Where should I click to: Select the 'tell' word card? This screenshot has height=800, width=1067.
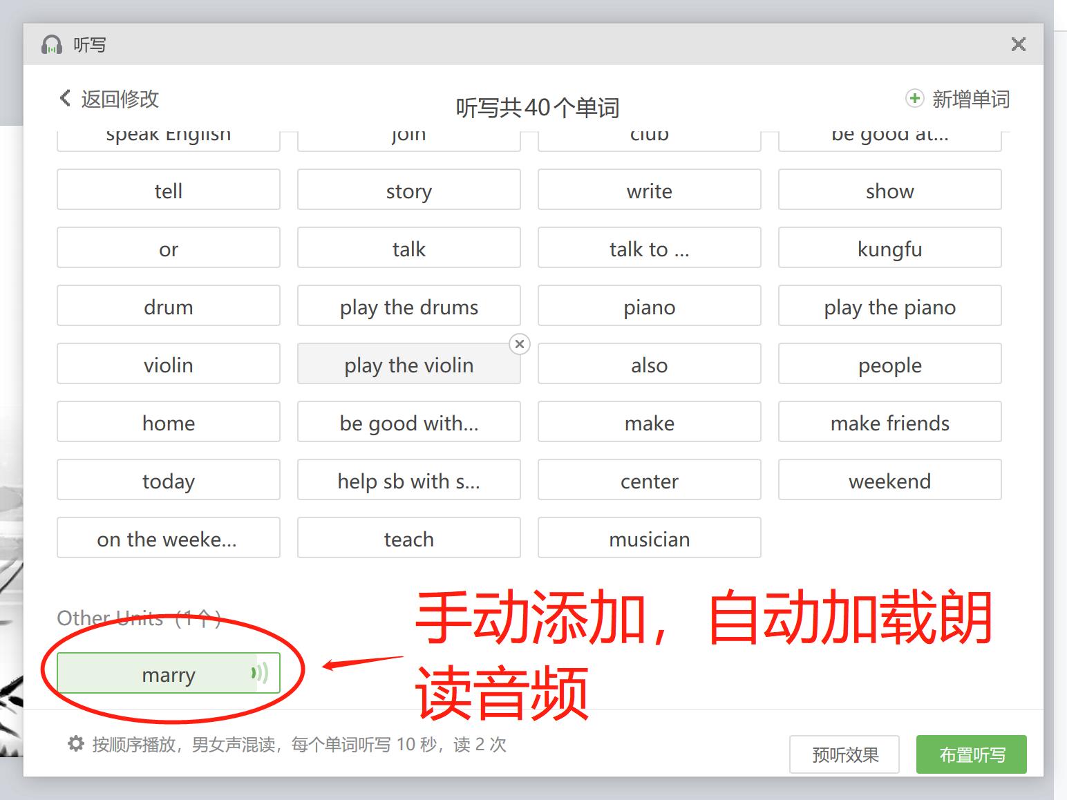click(169, 189)
